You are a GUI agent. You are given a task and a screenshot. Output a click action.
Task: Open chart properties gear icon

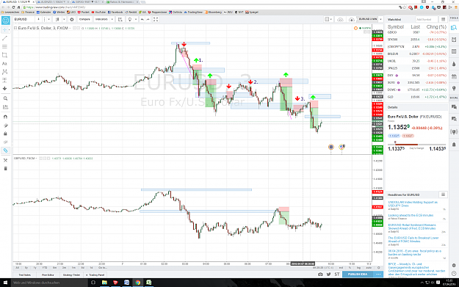tap(72, 19)
